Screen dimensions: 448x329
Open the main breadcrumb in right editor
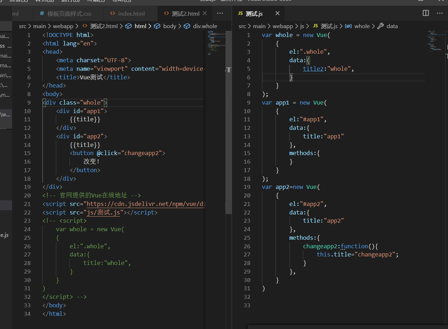click(259, 26)
